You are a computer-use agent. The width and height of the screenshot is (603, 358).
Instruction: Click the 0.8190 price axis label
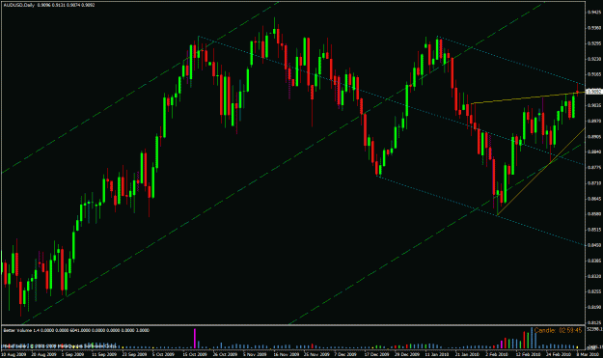594,307
